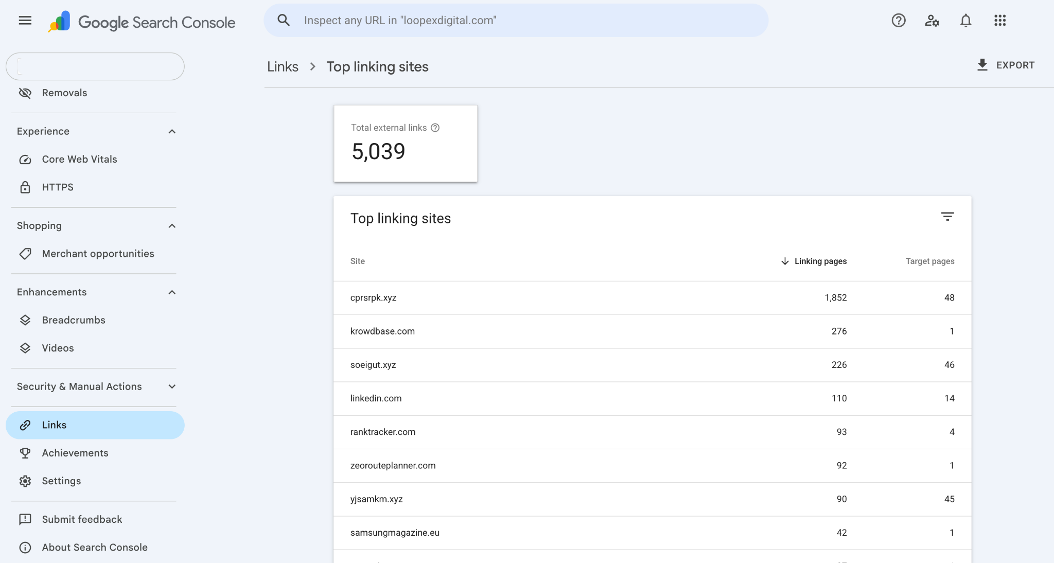The image size is (1054, 563).
Task: Open the Google apps grid
Action: (x=1000, y=21)
